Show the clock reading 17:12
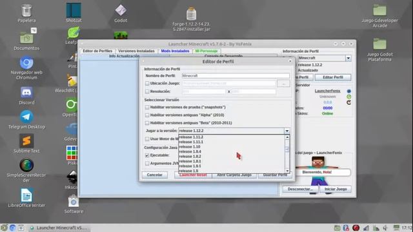The height and width of the screenshot is (232, 413). click(x=407, y=227)
